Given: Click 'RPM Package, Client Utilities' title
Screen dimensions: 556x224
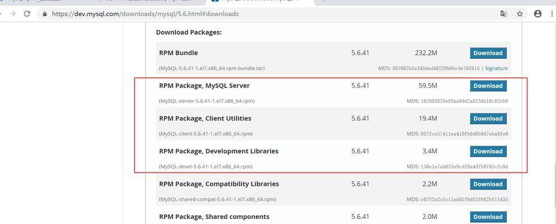Looking at the screenshot, I should point(206,118).
